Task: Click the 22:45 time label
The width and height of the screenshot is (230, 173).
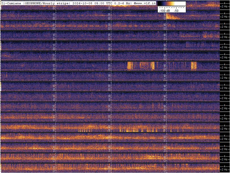Action: pos(165,67)
